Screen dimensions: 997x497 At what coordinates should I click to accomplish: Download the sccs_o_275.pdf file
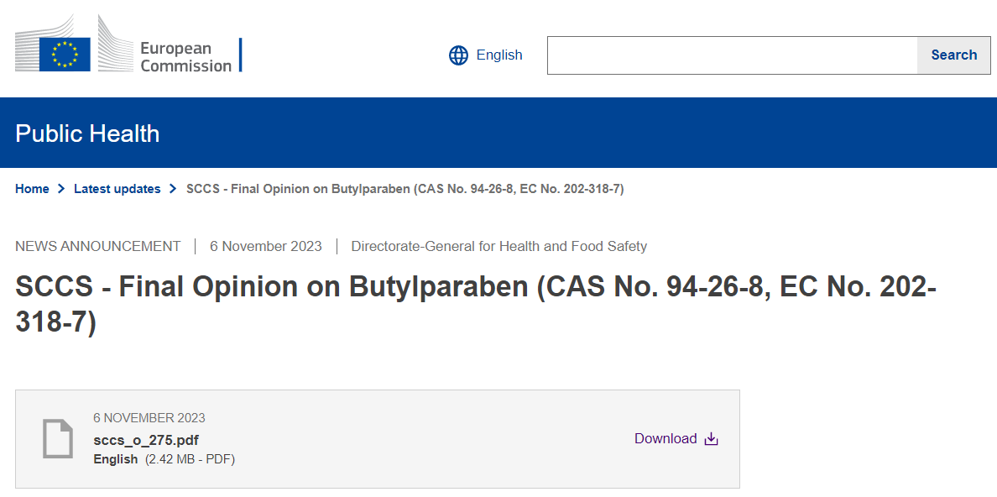pos(666,439)
